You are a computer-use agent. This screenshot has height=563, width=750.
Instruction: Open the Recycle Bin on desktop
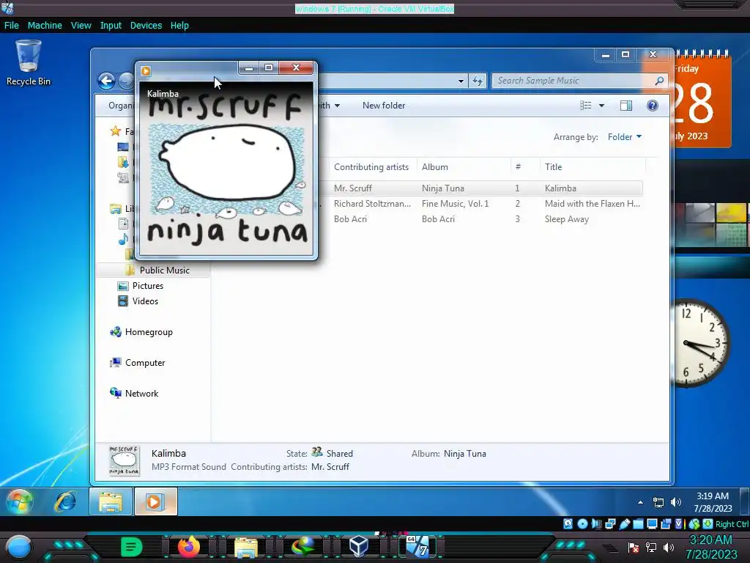pos(29,62)
